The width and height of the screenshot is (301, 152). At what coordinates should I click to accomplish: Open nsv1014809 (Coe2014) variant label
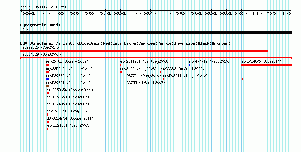(x=261, y=61)
